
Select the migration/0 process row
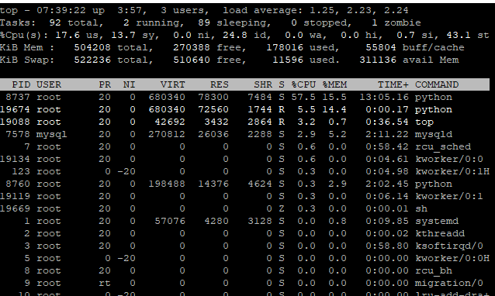coord(244,283)
